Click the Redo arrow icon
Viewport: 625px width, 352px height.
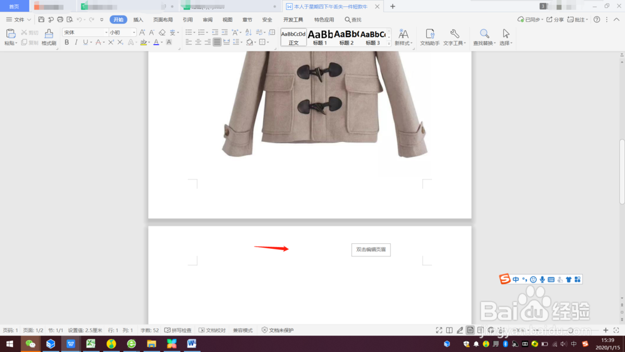[92, 19]
